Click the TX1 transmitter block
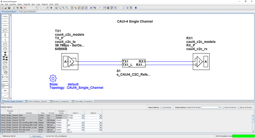This screenshot has height=138, width=255. click(70, 62)
